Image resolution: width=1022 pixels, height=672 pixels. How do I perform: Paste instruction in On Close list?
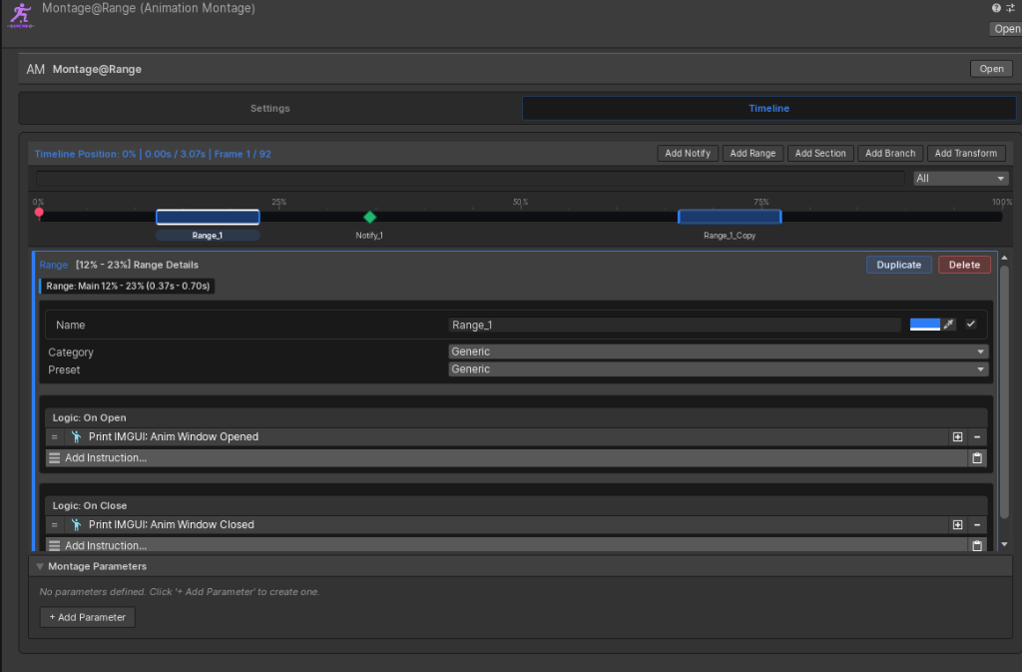pyautogui.click(x=977, y=545)
